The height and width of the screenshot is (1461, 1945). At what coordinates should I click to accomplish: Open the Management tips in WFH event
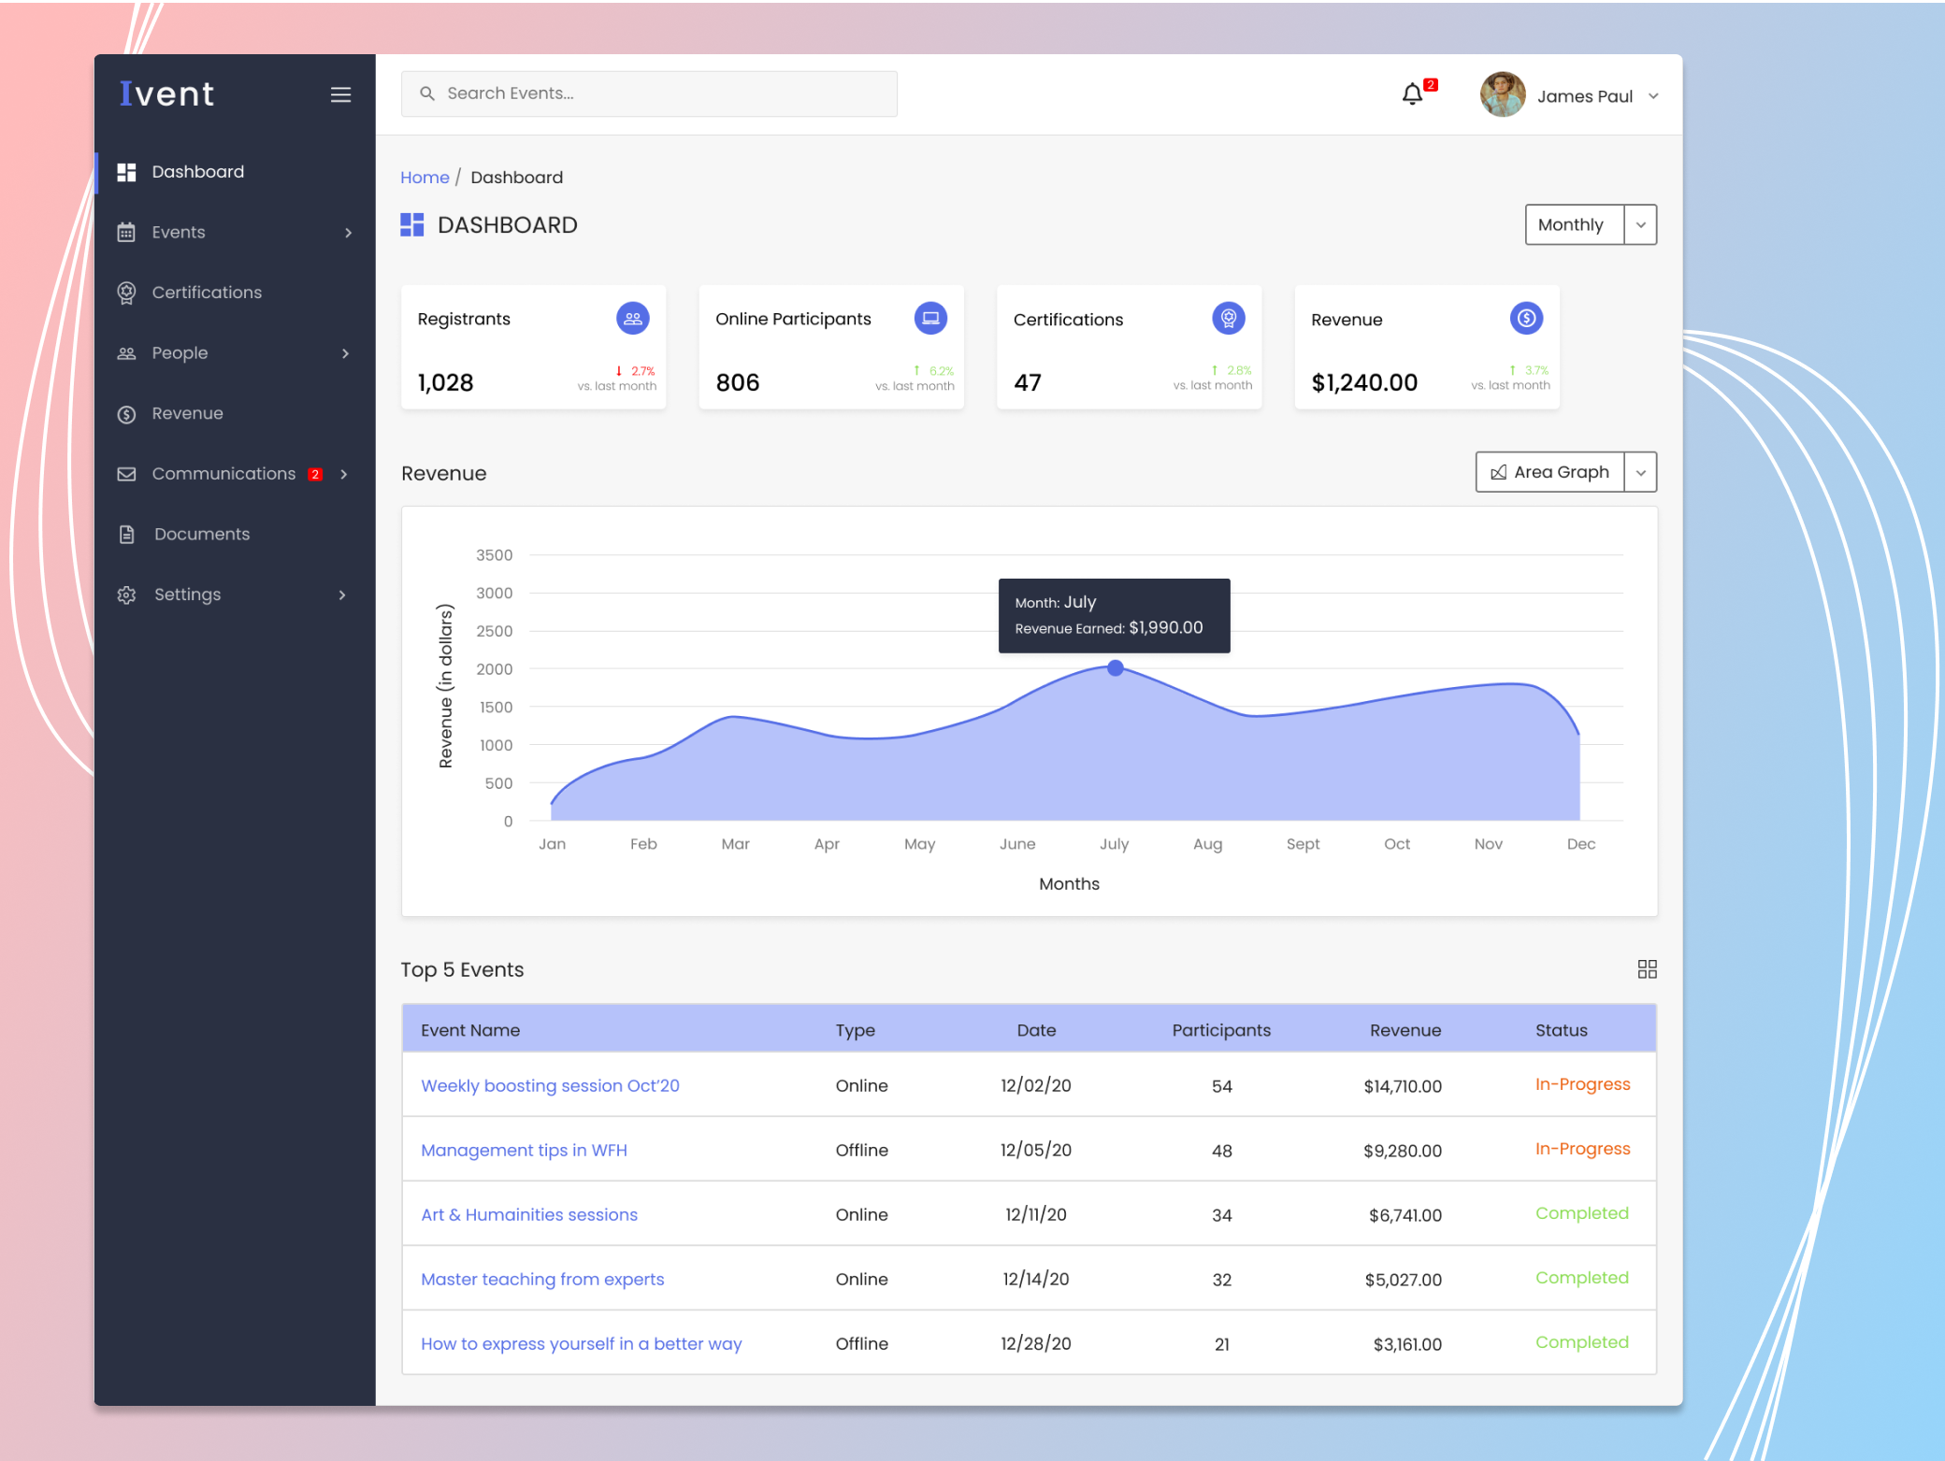[x=524, y=1150]
